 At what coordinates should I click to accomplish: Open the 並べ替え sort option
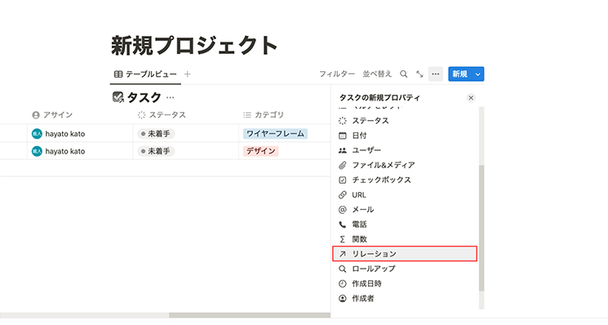[377, 73]
